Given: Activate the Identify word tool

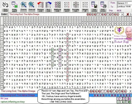Looking at the screenshot, I should 67,5.
